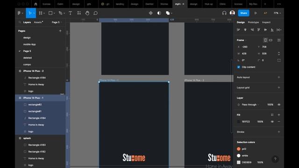Select the Move tool
The height and width of the screenshot is (168, 299).
(30, 13)
